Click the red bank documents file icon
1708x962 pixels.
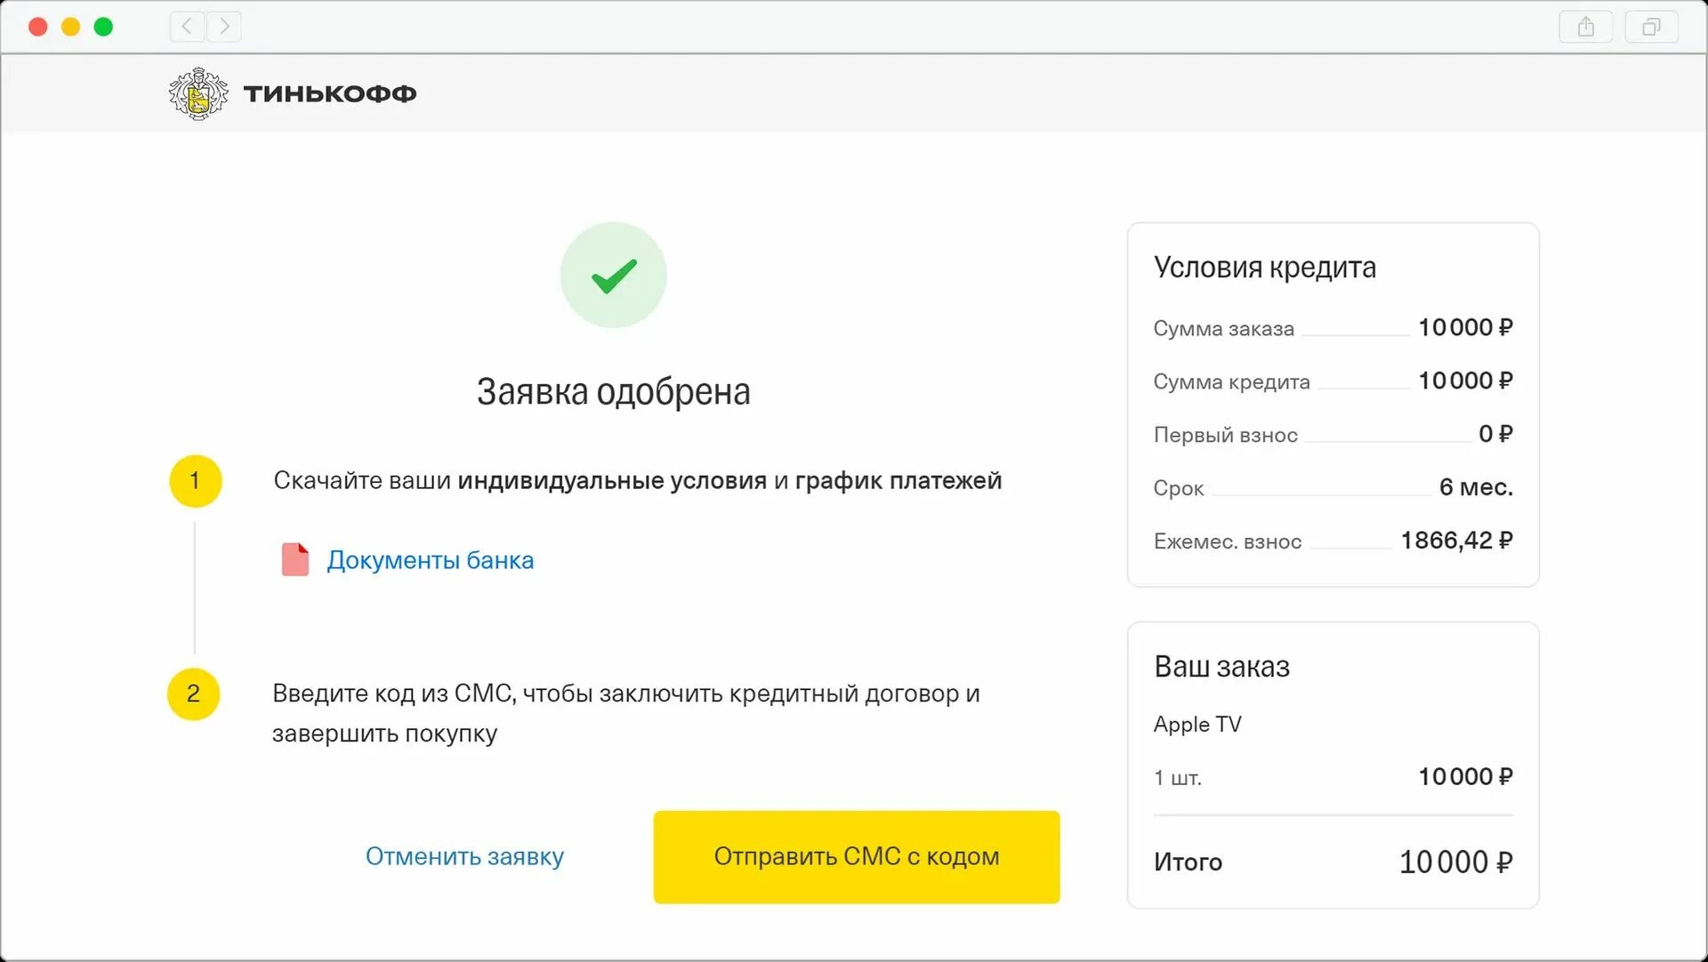[x=294, y=559]
